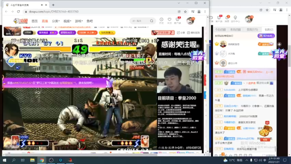Click username Sohobb88 in chat

[x=230, y=90]
